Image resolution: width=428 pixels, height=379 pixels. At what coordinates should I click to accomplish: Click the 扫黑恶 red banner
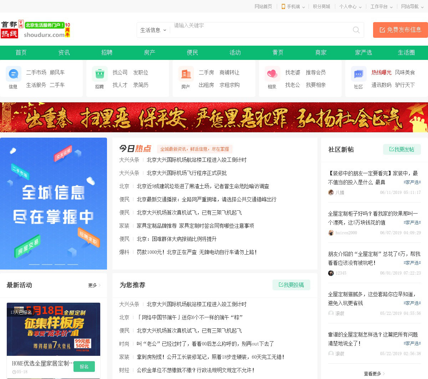[x=214, y=117]
